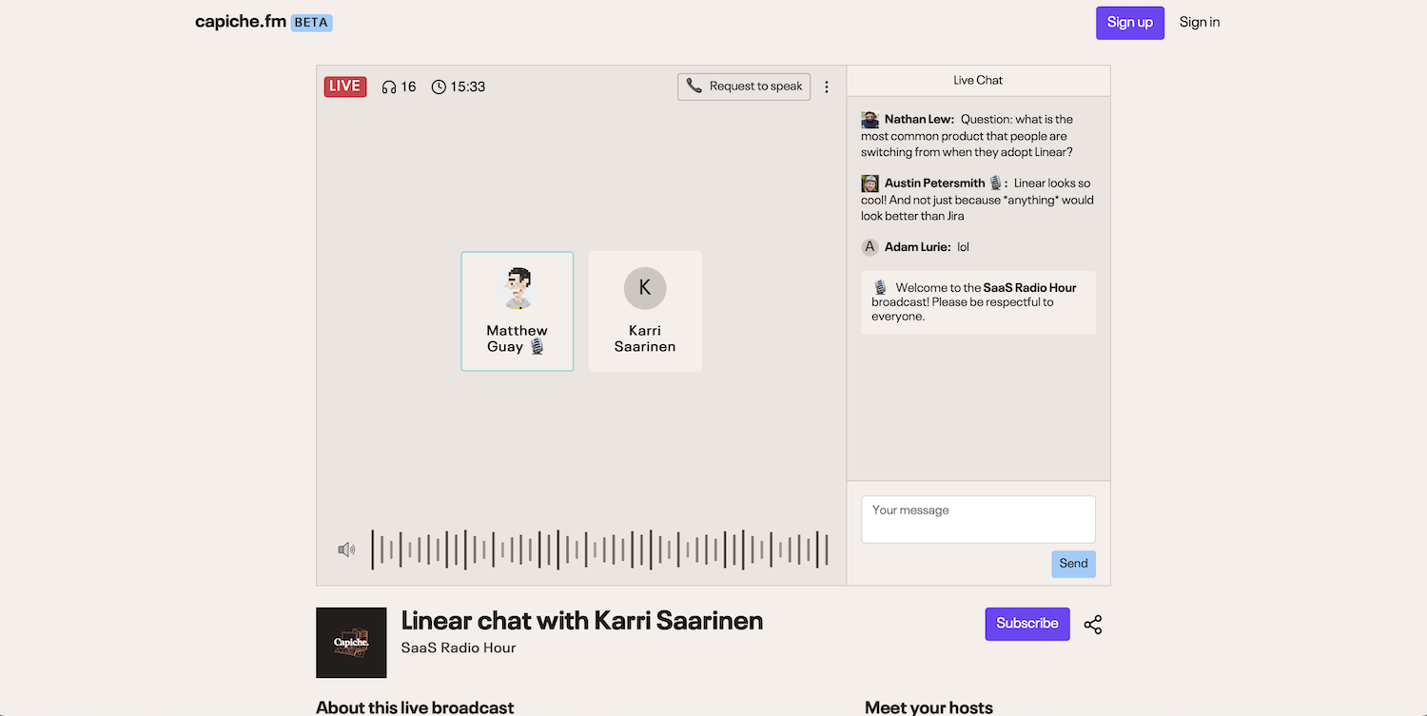Viewport: 1427px width, 716px height.
Task: Focus the Your message input field
Action: [978, 519]
